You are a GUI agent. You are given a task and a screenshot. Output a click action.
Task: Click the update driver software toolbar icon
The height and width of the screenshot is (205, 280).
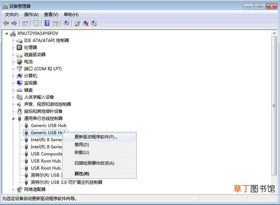(77, 23)
